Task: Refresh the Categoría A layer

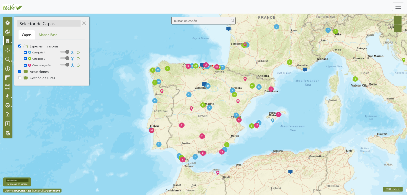Action: pos(78,52)
